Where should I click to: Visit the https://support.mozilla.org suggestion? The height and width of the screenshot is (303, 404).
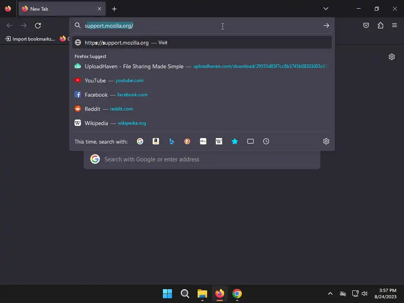202,43
